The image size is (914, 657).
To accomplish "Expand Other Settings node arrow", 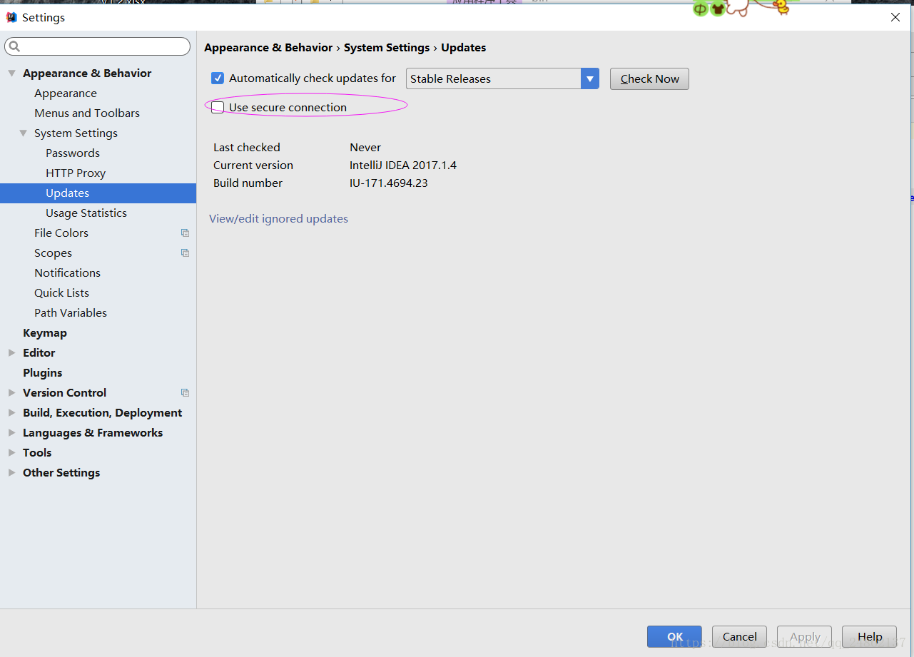I will point(11,473).
